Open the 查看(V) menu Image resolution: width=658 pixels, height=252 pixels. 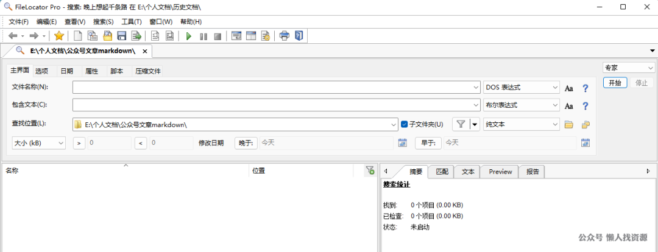[x=75, y=22]
